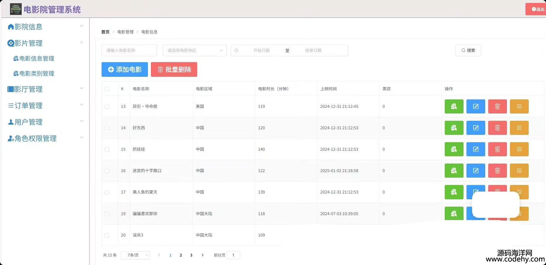Click the green view icon for 美人鱼的夏天
Image resolution: width=546 pixels, height=265 pixels.
[454, 192]
